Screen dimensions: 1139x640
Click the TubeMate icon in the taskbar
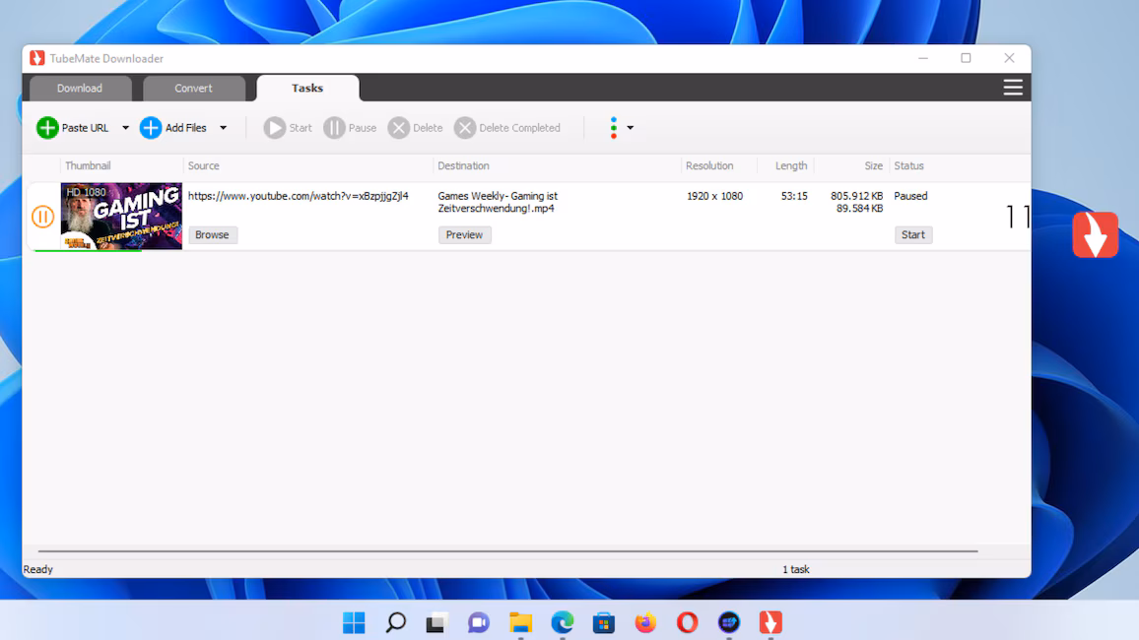tap(770, 622)
